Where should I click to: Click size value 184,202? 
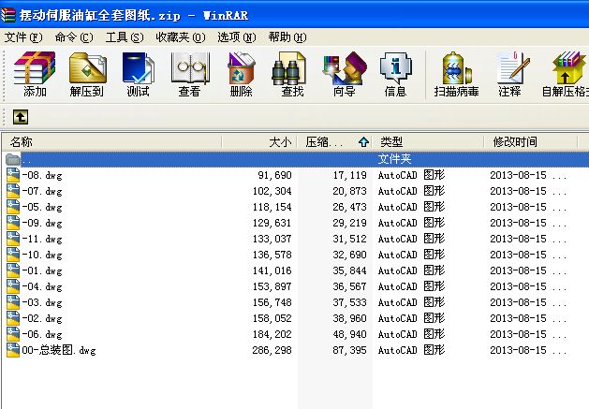pos(272,334)
